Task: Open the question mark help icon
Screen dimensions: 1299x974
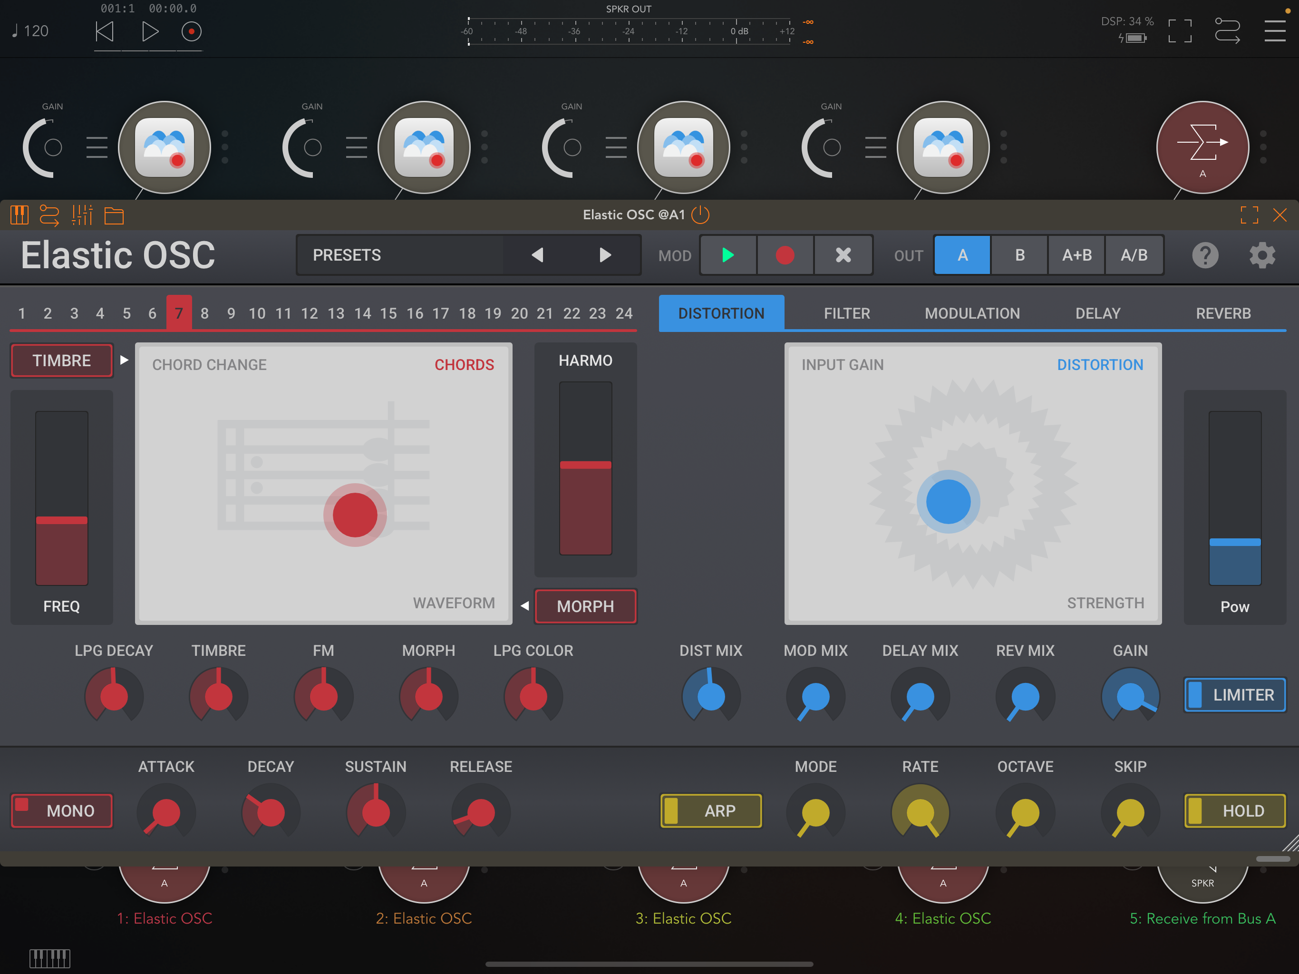Action: [1205, 255]
